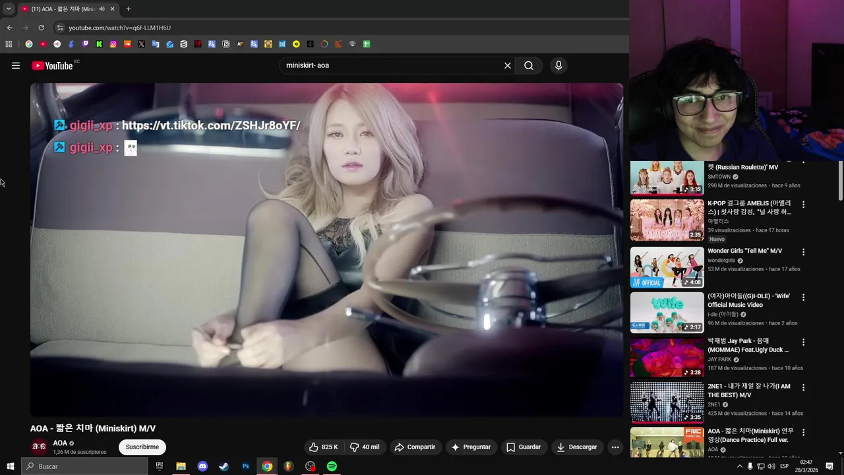Go to the YouTube home logo

pyautogui.click(x=52, y=65)
